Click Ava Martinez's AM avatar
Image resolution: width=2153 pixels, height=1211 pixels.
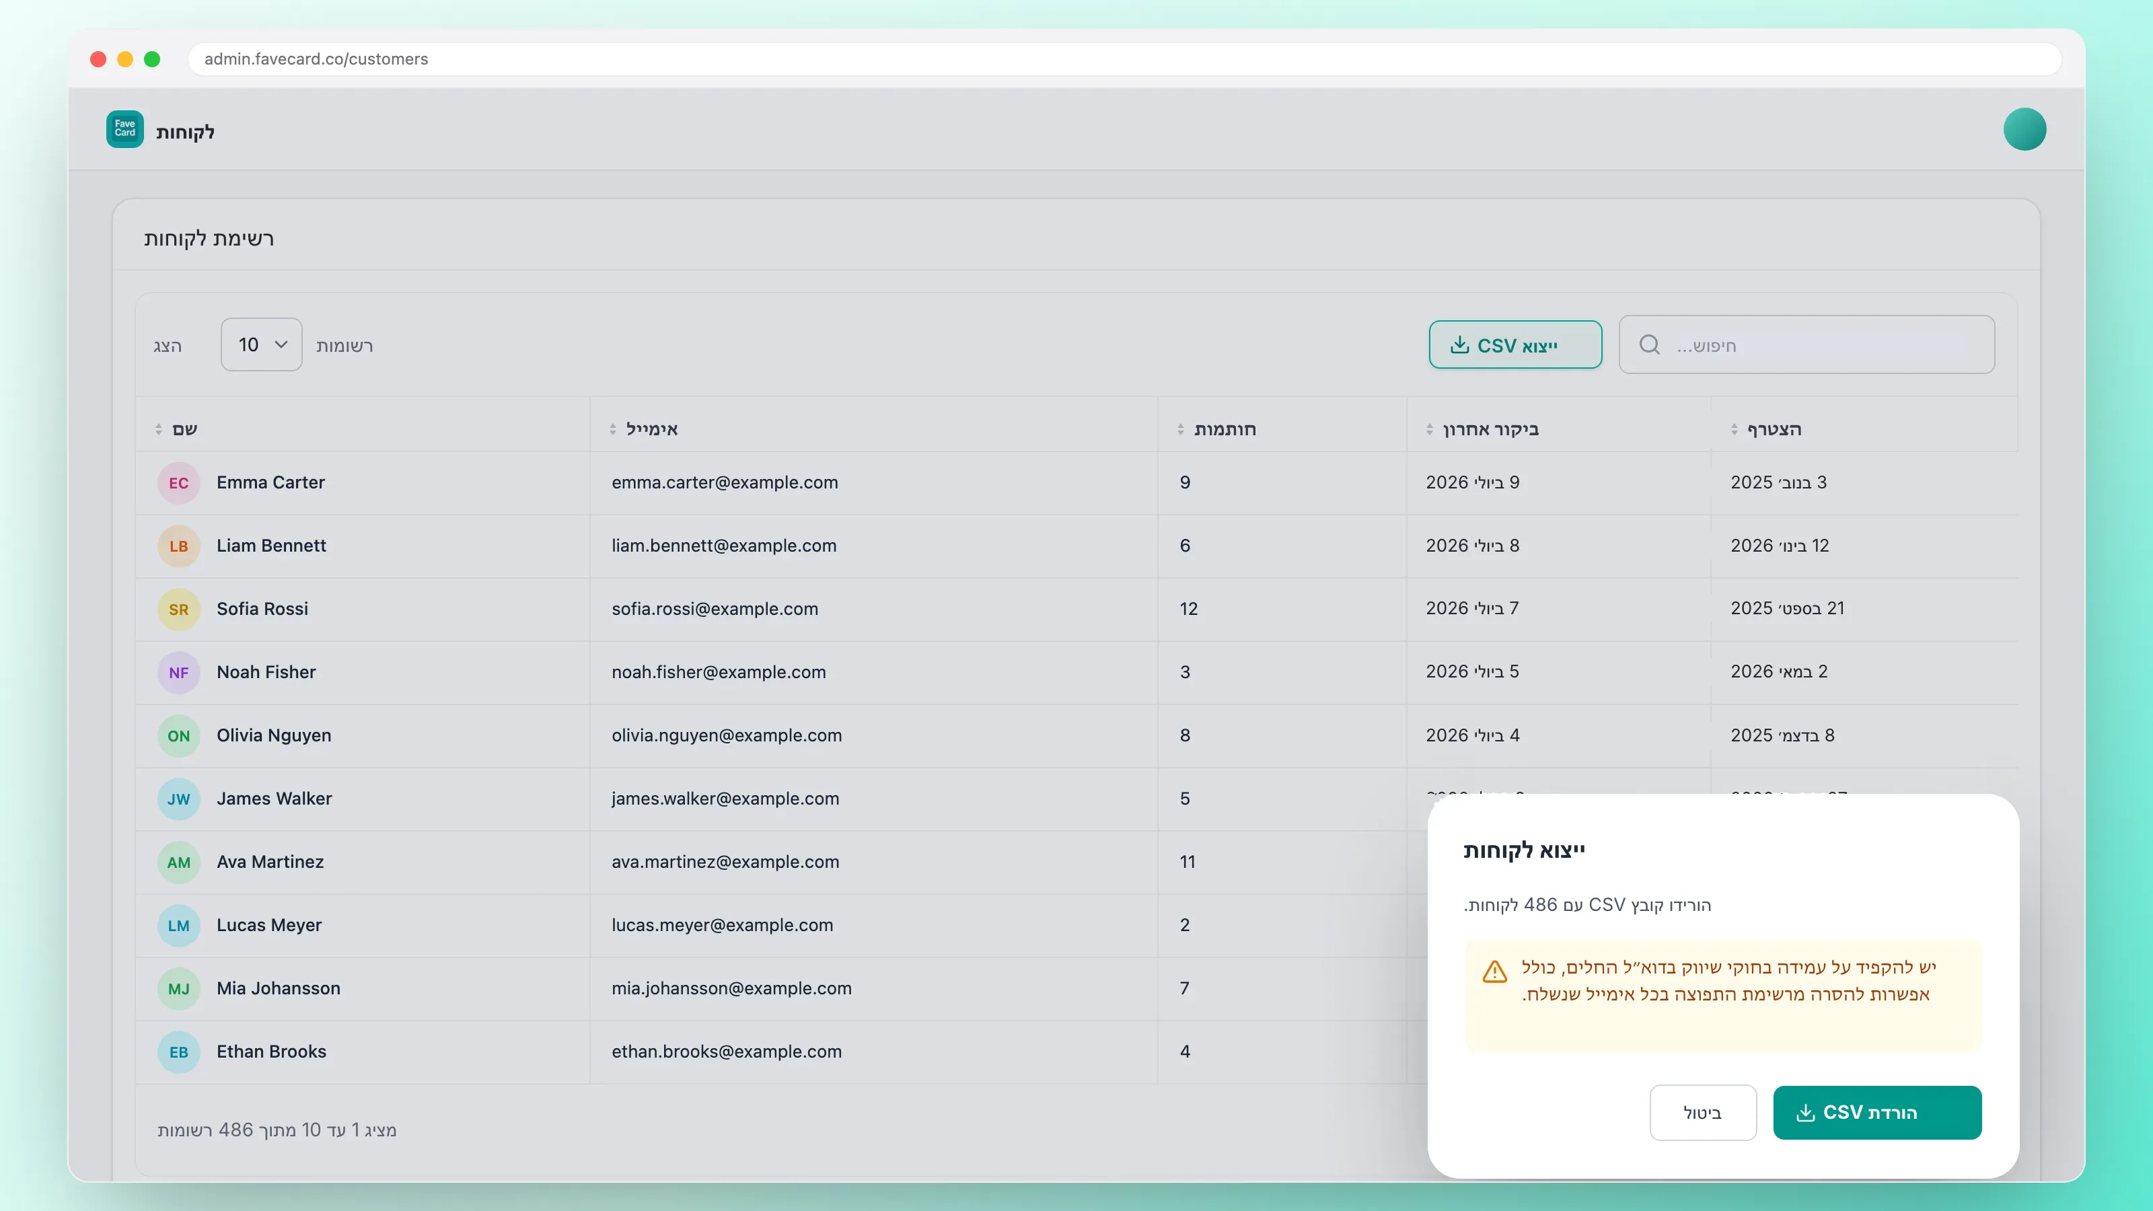coord(178,863)
